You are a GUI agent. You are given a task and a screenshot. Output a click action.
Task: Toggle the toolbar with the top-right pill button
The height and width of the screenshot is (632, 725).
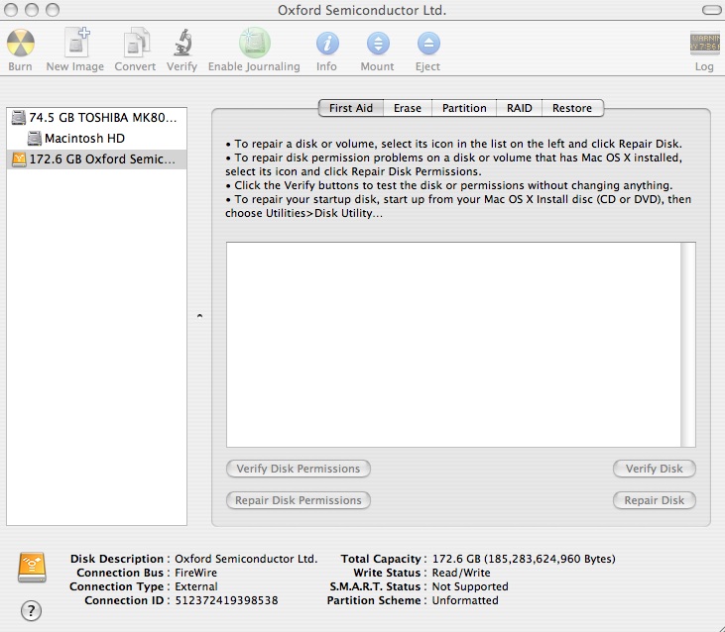click(x=711, y=10)
